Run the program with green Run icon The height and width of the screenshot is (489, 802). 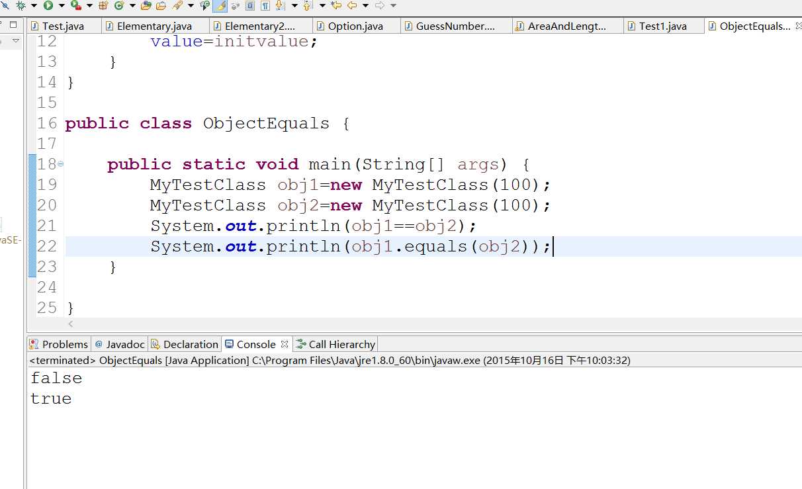click(x=48, y=5)
